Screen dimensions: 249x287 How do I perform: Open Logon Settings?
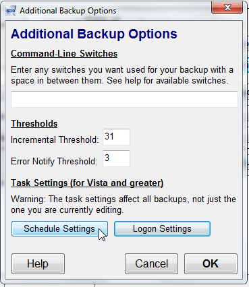[x=162, y=229]
